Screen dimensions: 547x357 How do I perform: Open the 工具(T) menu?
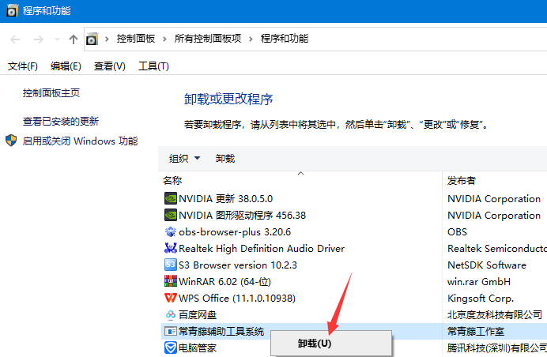click(153, 66)
